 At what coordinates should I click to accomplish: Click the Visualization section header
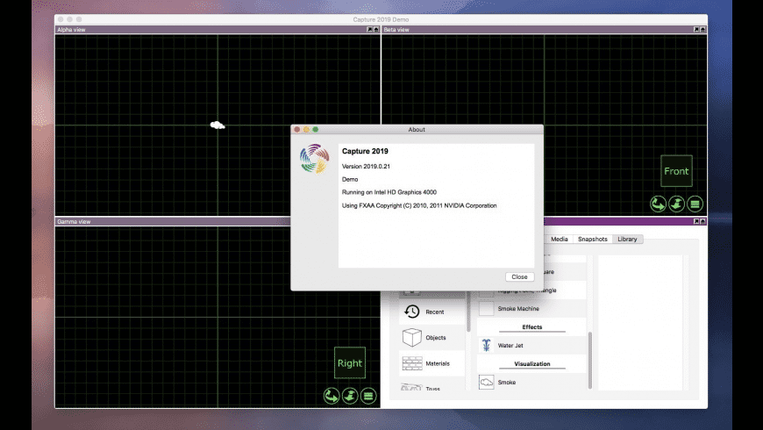(x=531, y=364)
